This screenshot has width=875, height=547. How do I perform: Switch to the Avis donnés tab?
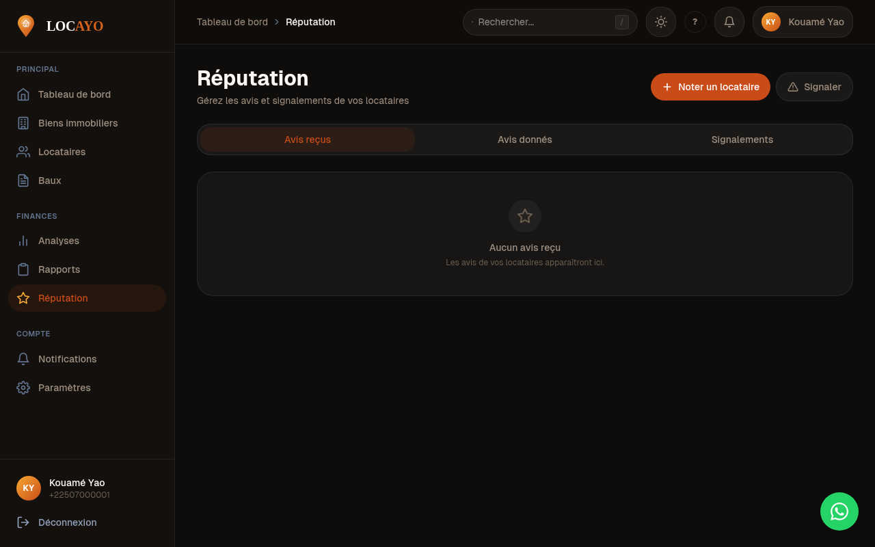(524, 139)
